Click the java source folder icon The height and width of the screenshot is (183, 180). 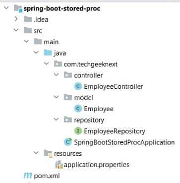tap(48, 53)
